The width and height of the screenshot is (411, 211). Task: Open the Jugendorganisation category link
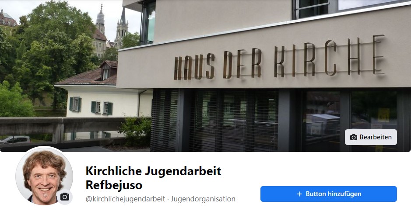pos(203,199)
